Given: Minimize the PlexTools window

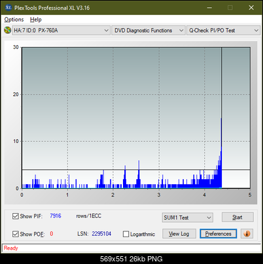Looking at the screenshot, I should pos(209,8).
